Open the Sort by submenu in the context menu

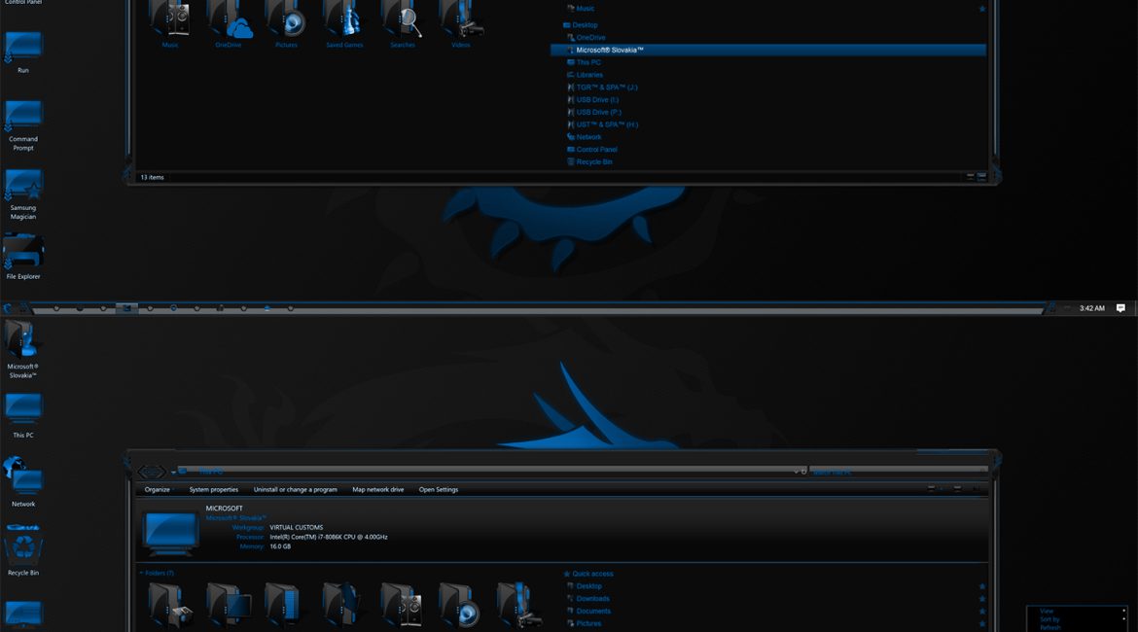point(1077,619)
